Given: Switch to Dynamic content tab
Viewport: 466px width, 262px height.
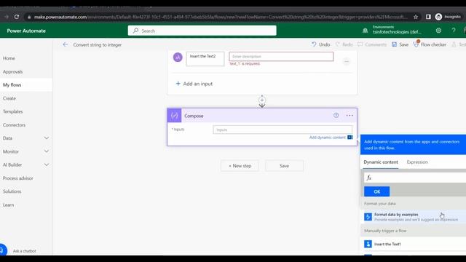Looking at the screenshot, I should [381, 162].
